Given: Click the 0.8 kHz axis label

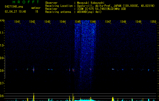Looking at the screenshot, I should [x=2, y=71].
